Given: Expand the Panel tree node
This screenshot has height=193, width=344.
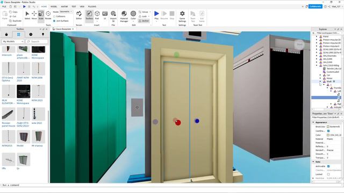Looking at the screenshot, I should 317,36.
